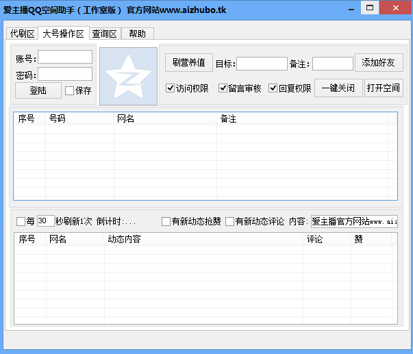413x354 pixels.
Task: Click the 打开空间 button
Action: click(384, 88)
